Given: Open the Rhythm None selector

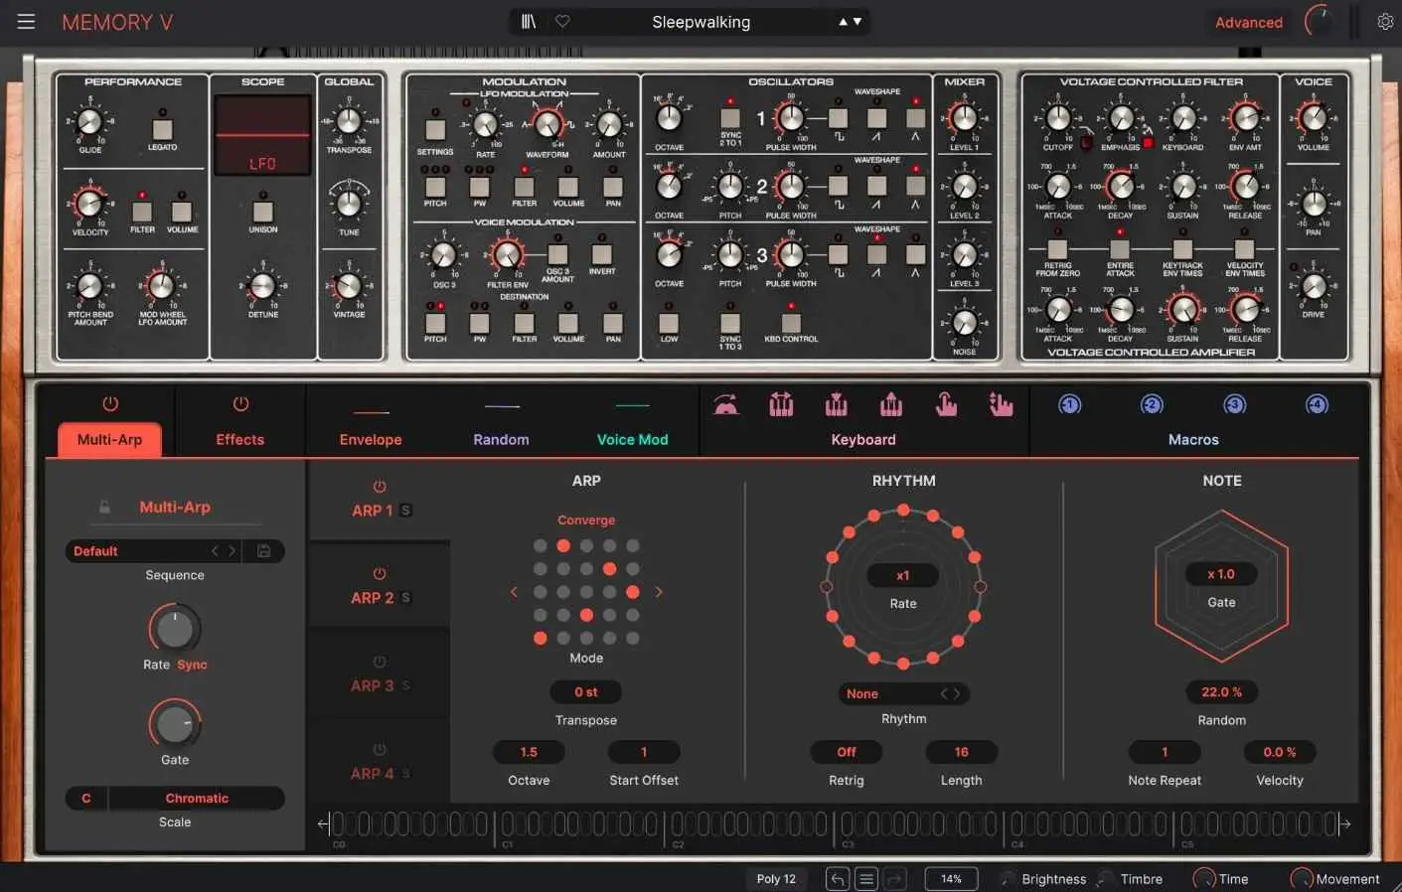Looking at the screenshot, I should (x=903, y=694).
